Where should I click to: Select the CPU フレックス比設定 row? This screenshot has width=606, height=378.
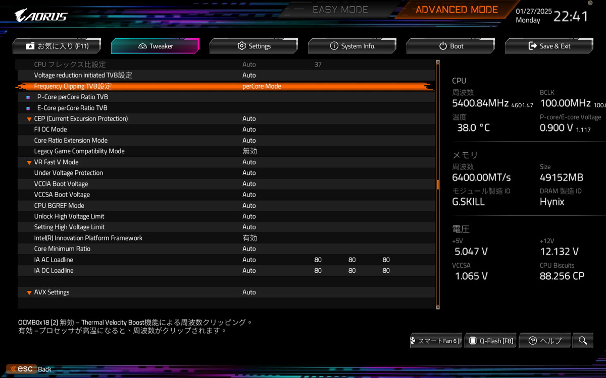(x=226, y=65)
